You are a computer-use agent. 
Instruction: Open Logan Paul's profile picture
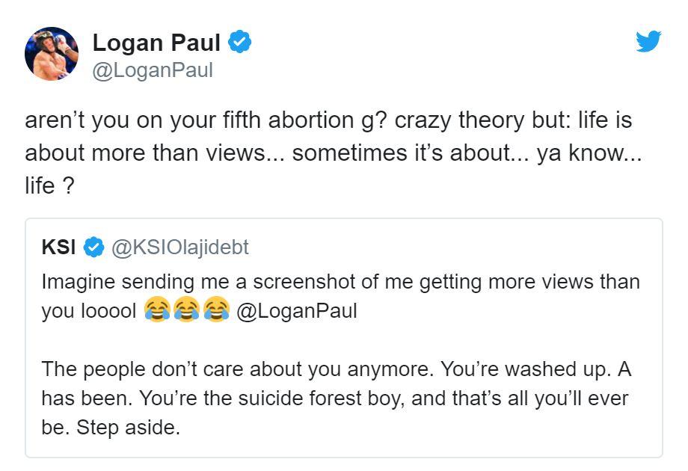[x=52, y=54]
